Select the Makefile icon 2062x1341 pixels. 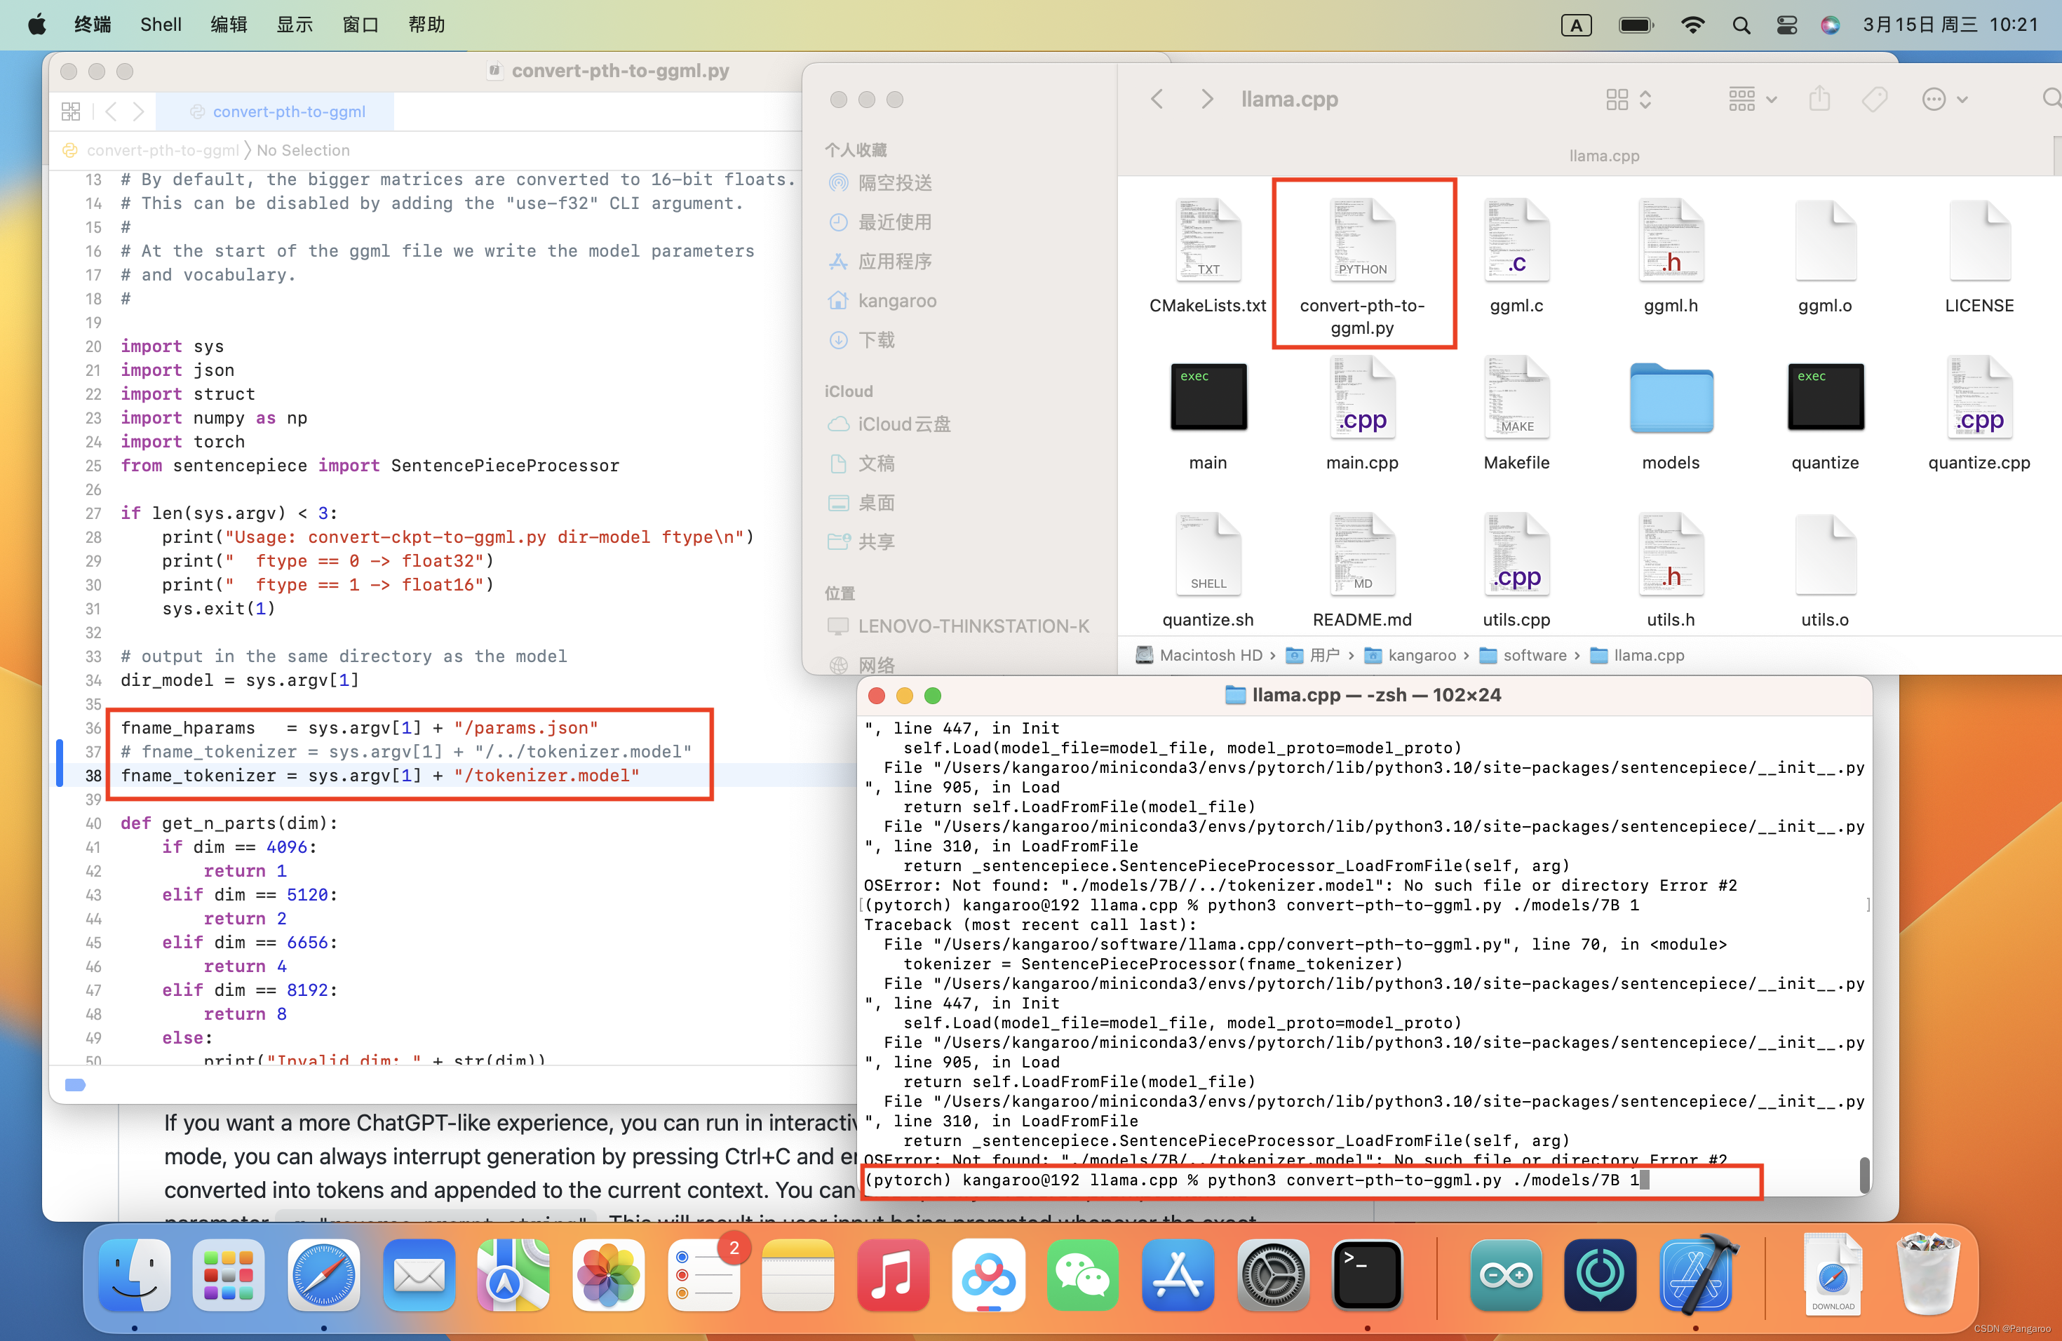[x=1516, y=397]
